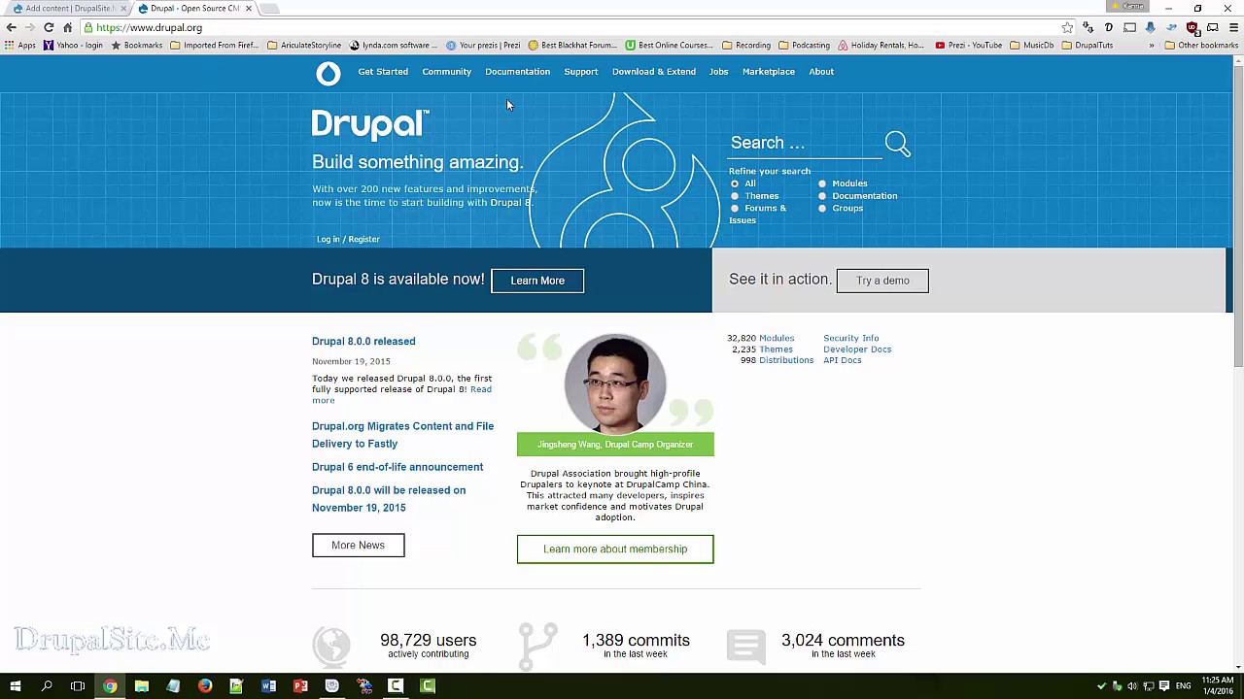Image resolution: width=1244 pixels, height=699 pixels.
Task: Open Task View on the taskbar
Action: [78, 686]
